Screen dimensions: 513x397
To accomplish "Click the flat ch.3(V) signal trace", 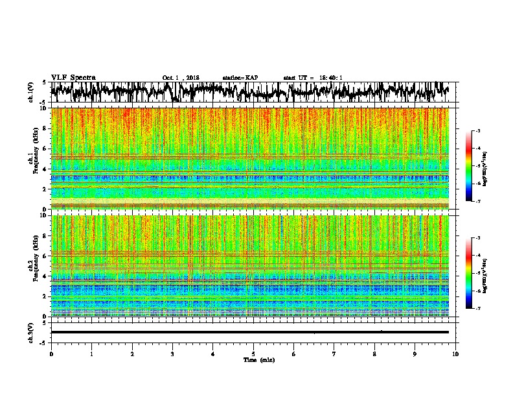I will (250, 332).
